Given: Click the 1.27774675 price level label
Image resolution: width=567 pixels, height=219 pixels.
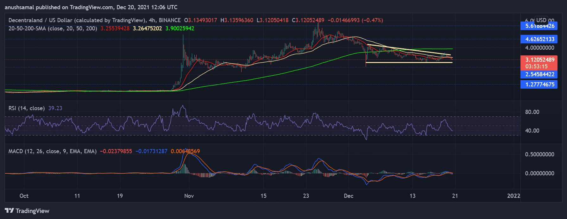Looking at the screenshot, I should tap(539, 84).
